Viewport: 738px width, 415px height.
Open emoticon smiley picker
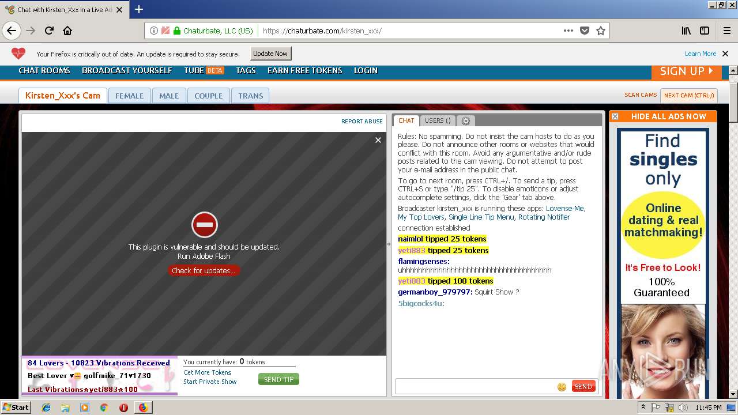click(x=562, y=387)
